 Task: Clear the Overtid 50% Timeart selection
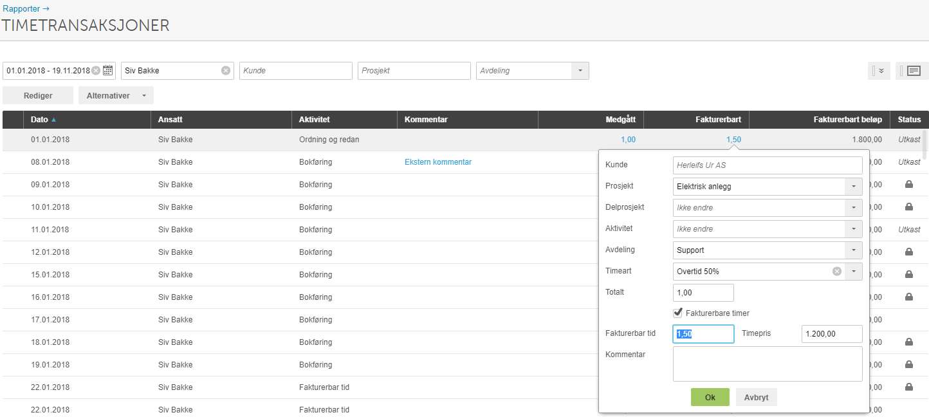tap(837, 272)
